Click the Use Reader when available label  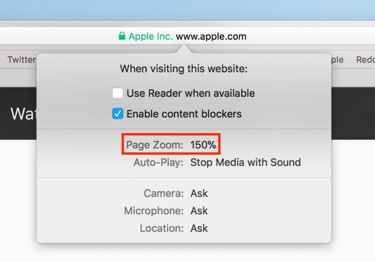tap(190, 93)
